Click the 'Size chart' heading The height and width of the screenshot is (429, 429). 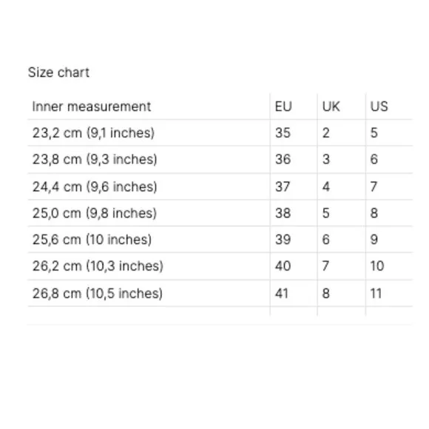click(58, 72)
